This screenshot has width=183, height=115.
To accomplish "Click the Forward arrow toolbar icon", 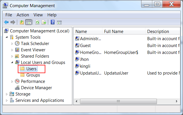I will (13, 22).
